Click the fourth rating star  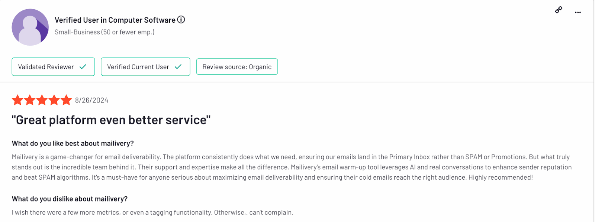pos(54,100)
